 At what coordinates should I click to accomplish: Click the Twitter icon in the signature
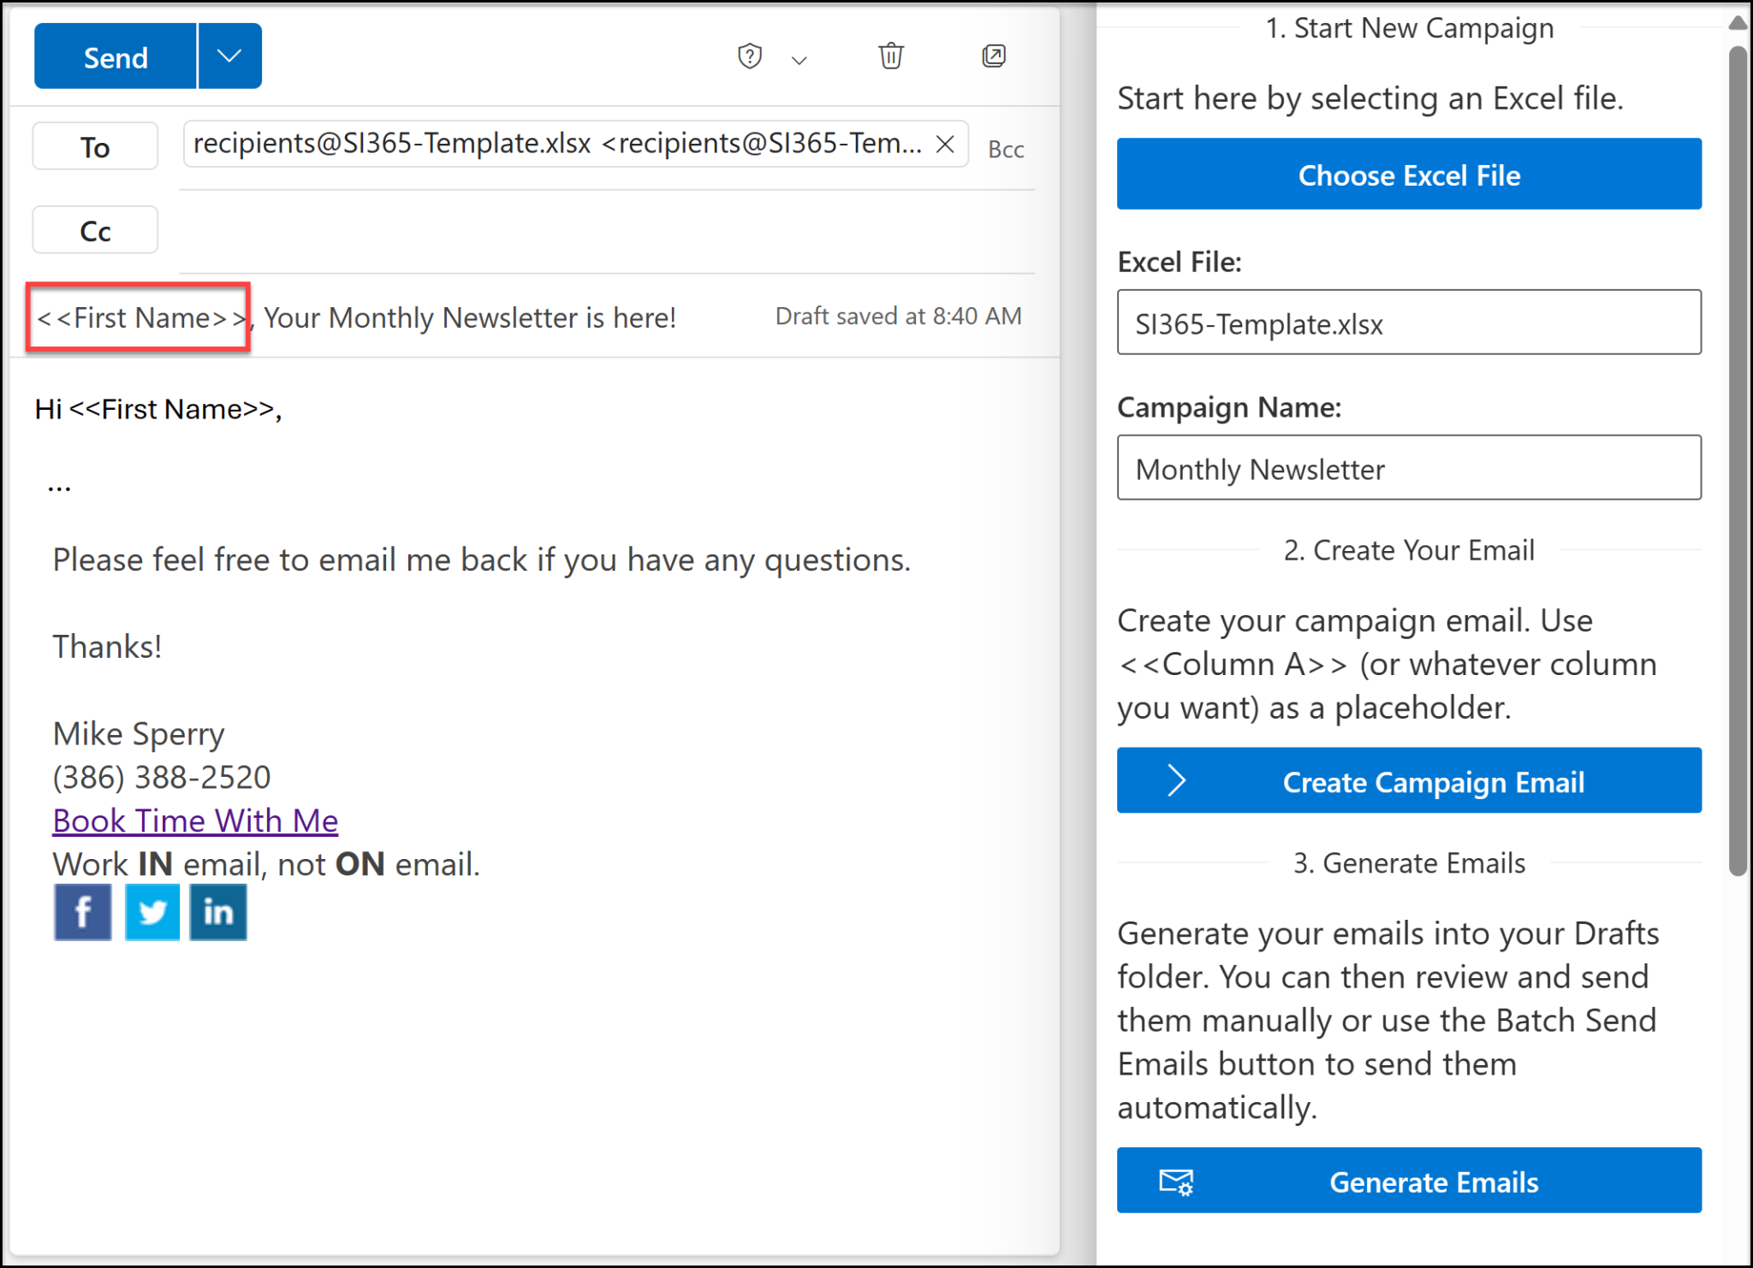click(152, 912)
